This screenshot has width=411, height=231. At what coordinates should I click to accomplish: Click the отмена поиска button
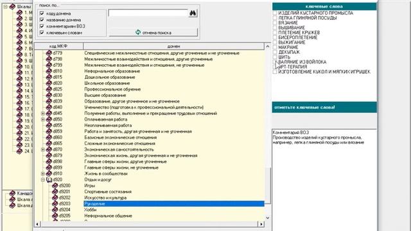pos(153,33)
